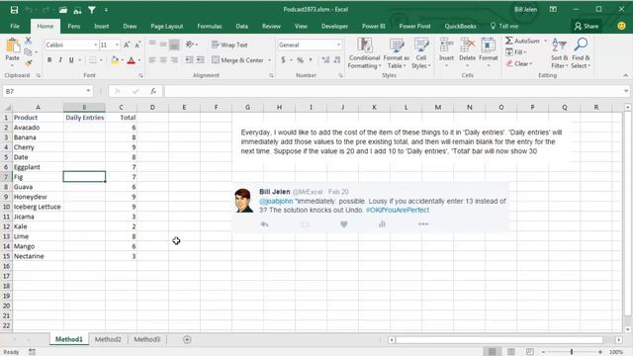Toggle Italic formatting
Image resolution: width=633 pixels, height=356 pixels.
[x=60, y=60]
